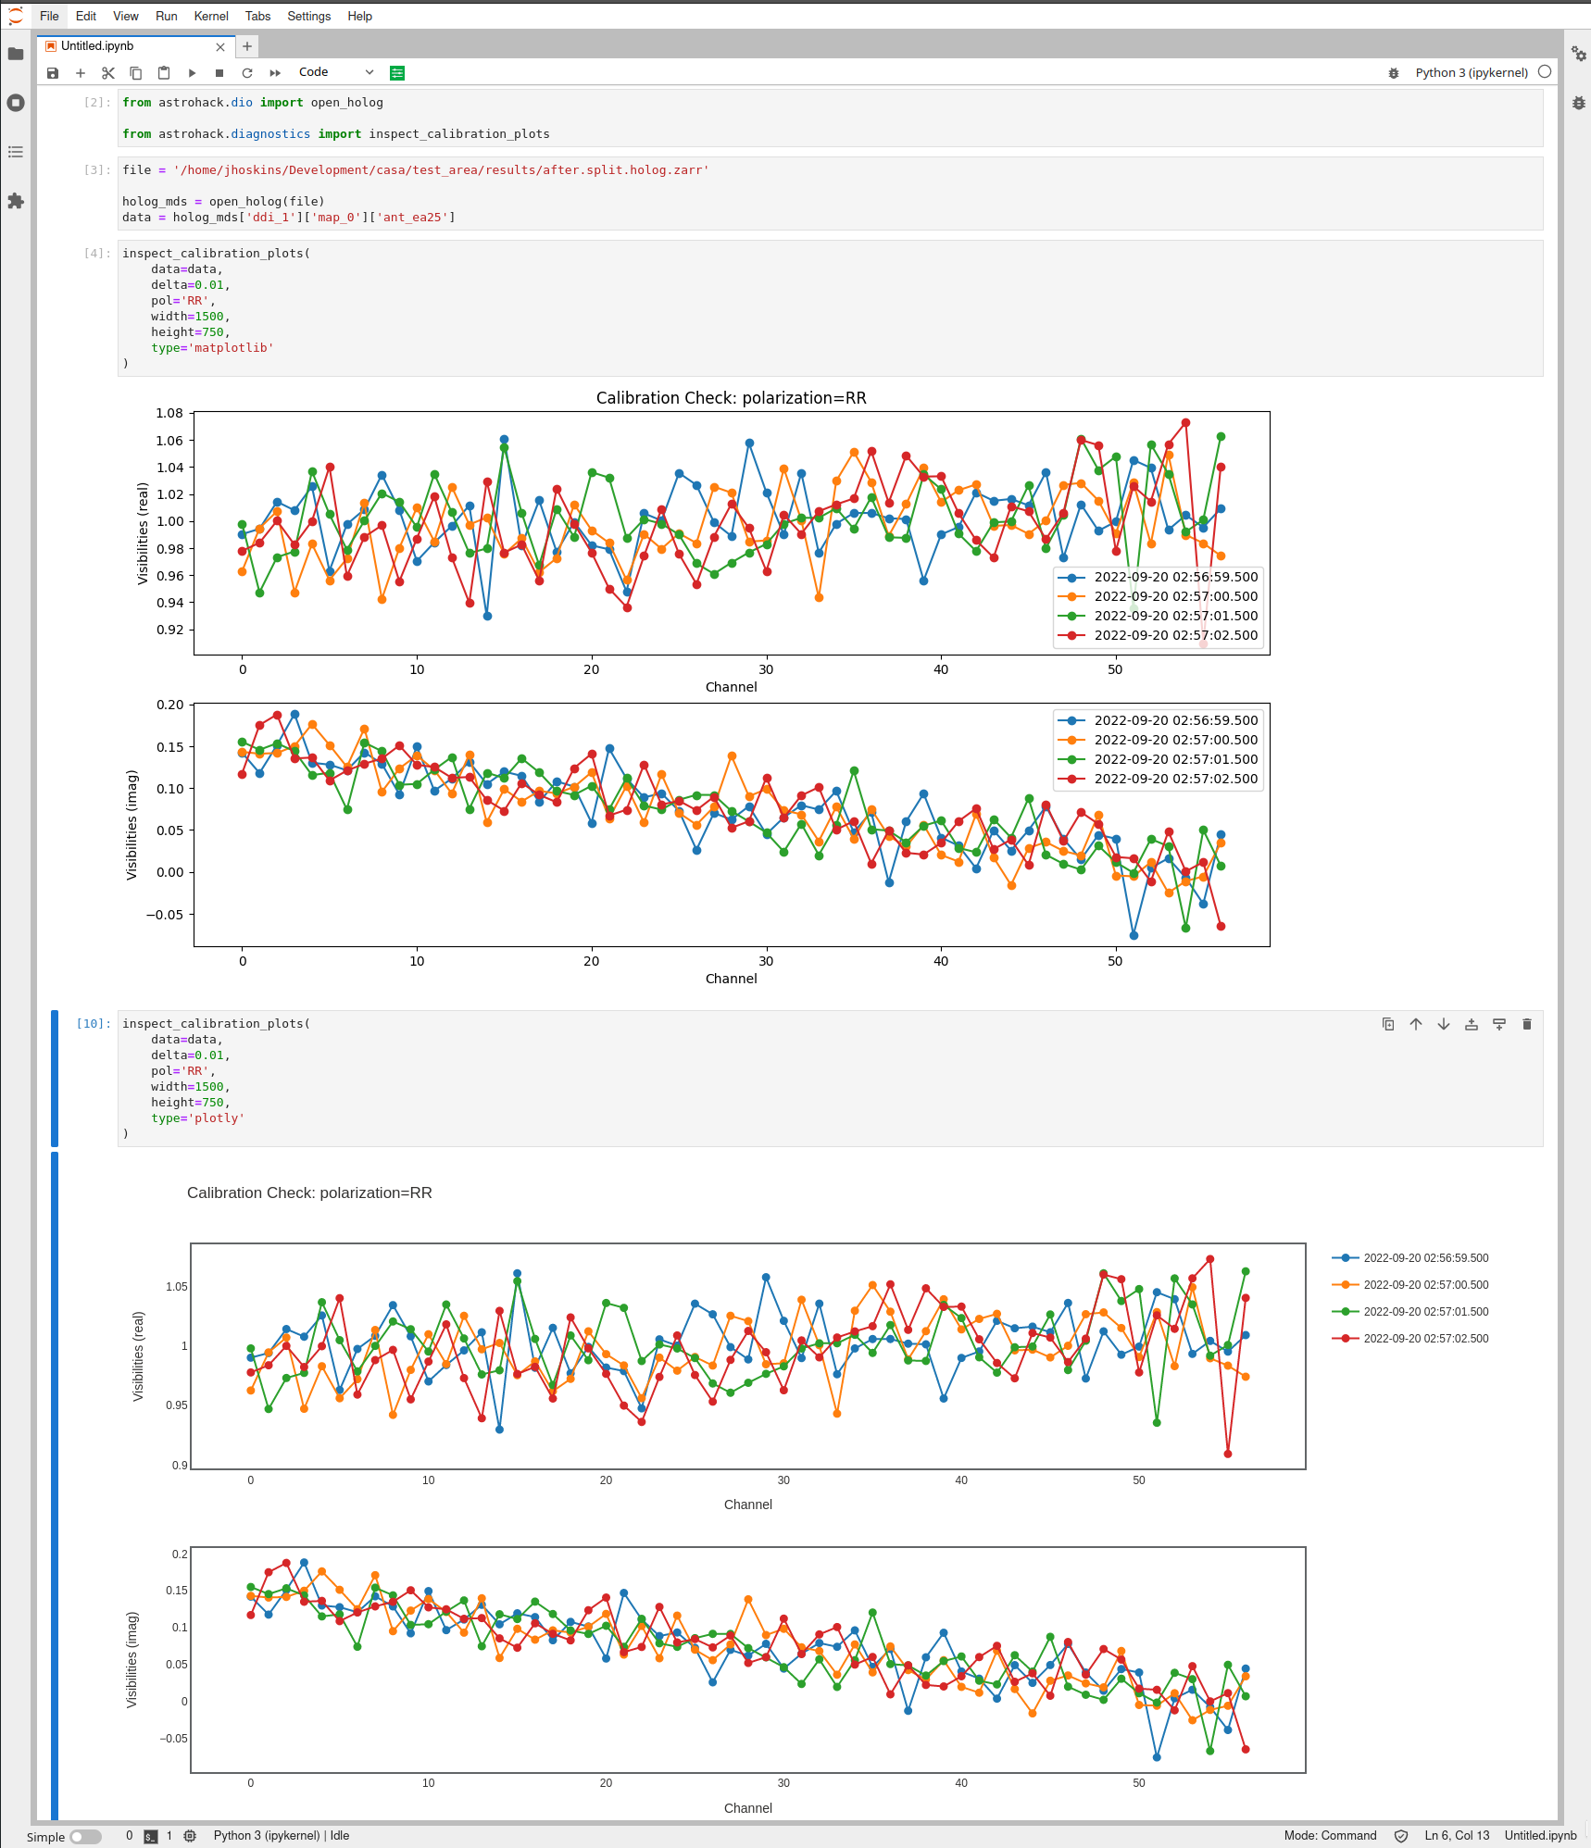Interrupt the kernel using the stop icon
Image resolution: width=1591 pixels, height=1848 pixels.
[219, 72]
